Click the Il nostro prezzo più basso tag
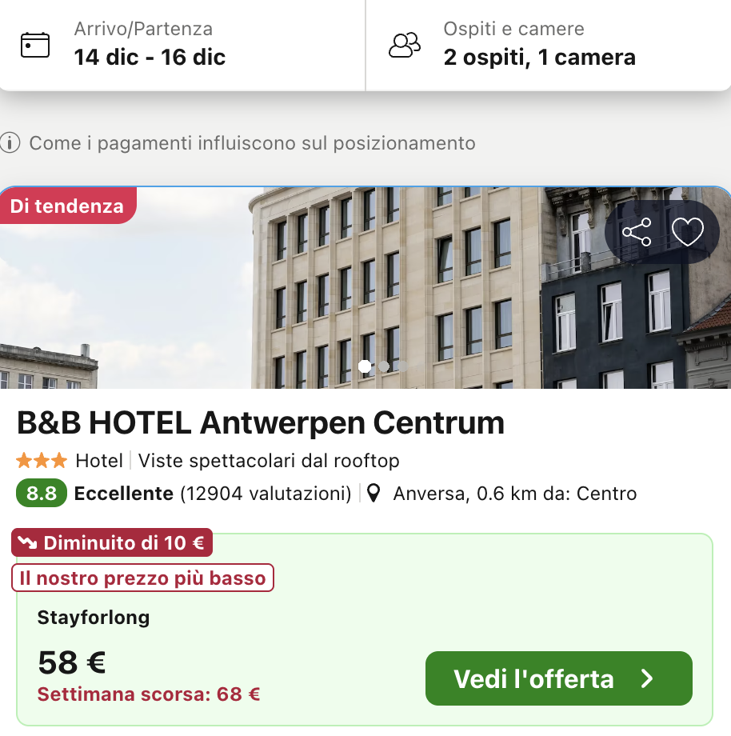The image size is (731, 736). (x=142, y=578)
